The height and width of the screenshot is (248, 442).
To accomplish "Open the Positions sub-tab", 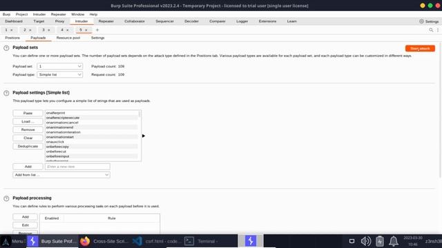I will click(x=12, y=38).
